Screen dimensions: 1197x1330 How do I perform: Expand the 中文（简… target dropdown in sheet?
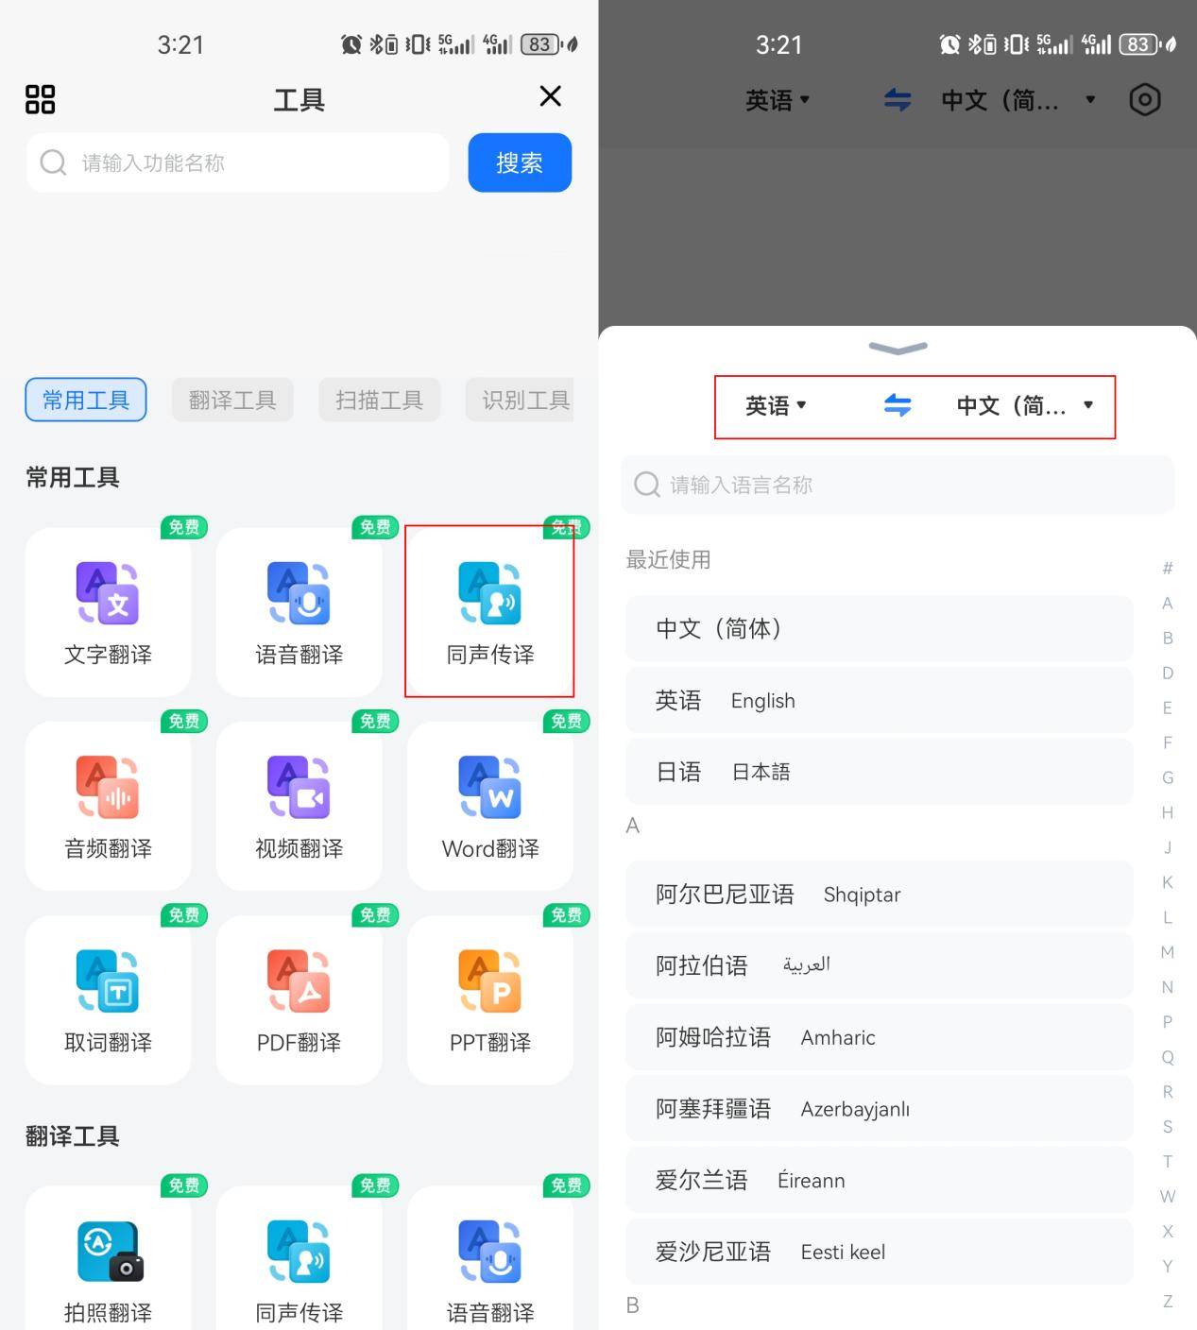pyautogui.click(x=1025, y=405)
